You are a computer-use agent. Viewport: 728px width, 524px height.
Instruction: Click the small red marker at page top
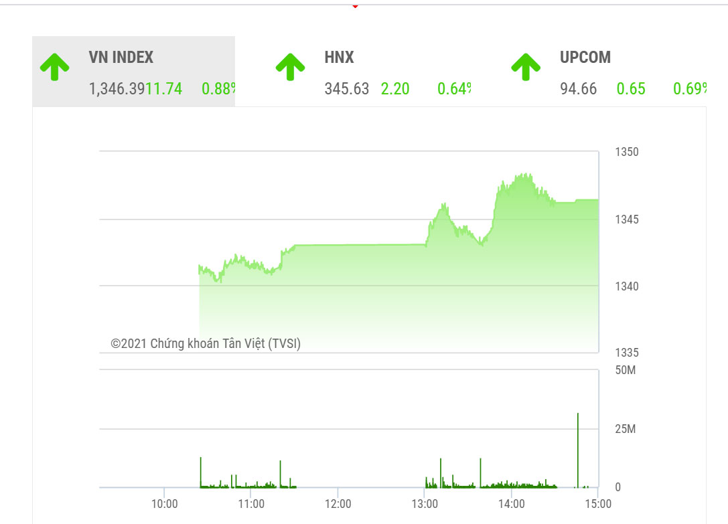355,7
